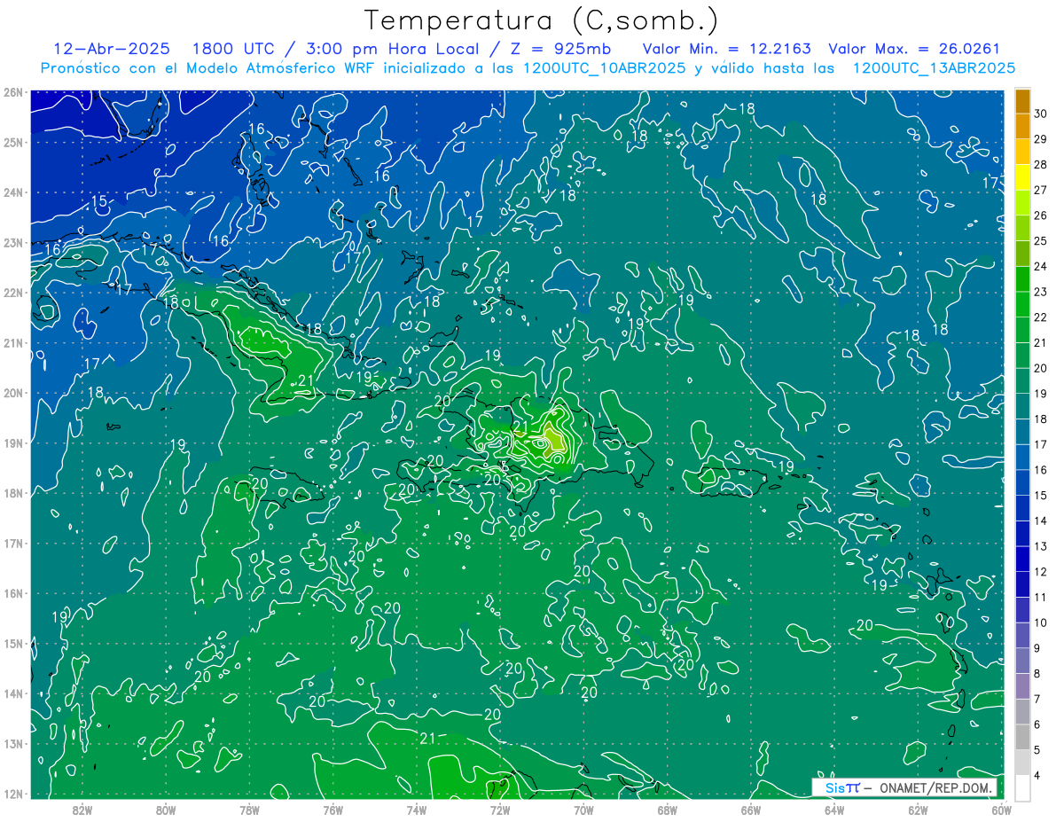Click the 'Valor Min. = 12.2163' readout
The height and width of the screenshot is (822, 1064).
725,49
